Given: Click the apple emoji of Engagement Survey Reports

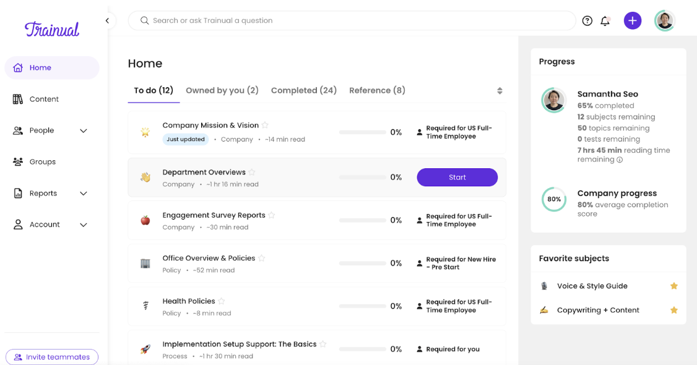Looking at the screenshot, I should click(145, 220).
